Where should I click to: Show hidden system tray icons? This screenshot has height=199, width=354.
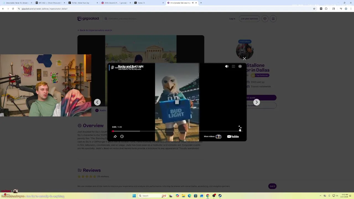coord(321,196)
